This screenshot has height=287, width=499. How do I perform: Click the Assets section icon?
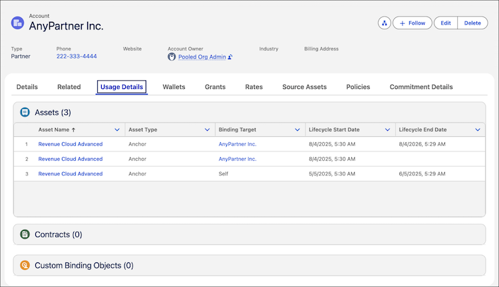(x=25, y=112)
